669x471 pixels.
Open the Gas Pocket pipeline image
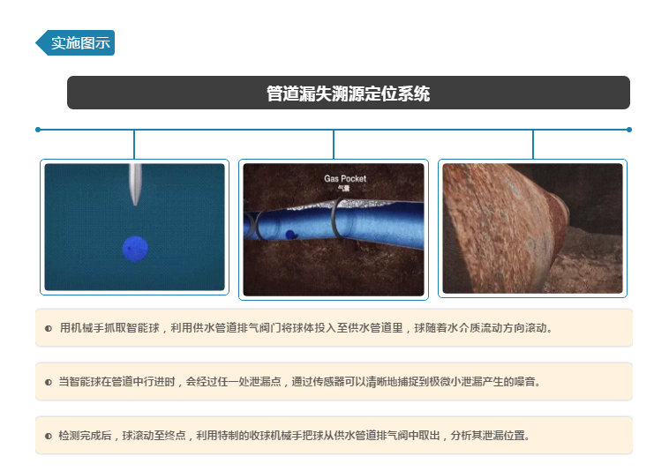coord(334,227)
